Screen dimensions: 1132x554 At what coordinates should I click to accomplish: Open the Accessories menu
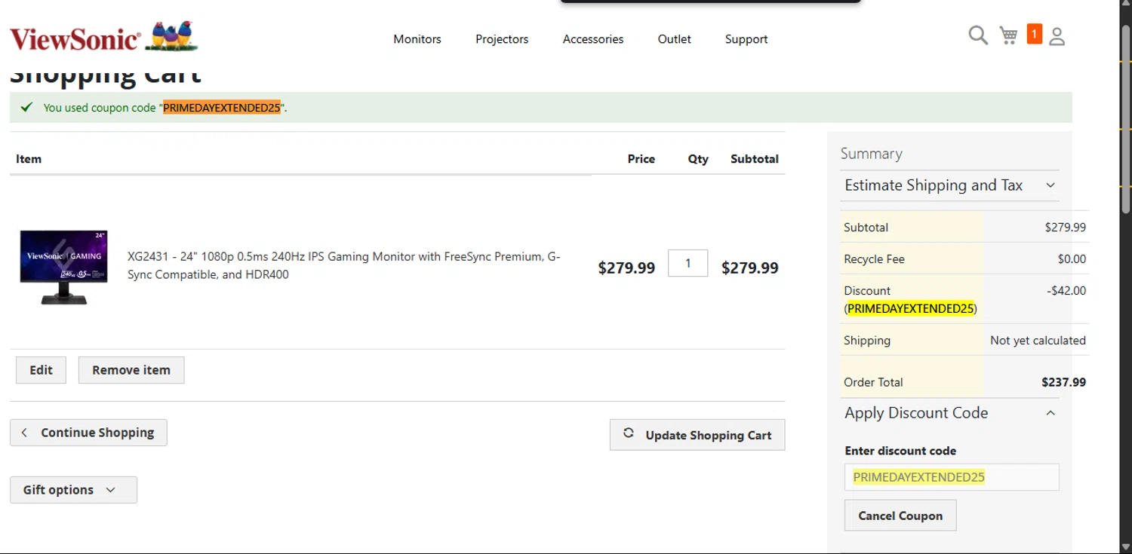click(593, 39)
